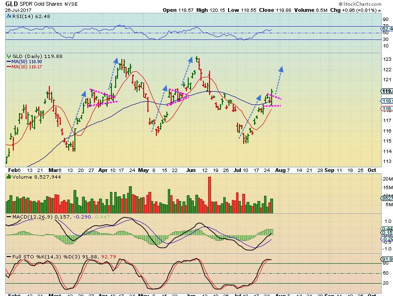Click the black line marker before MACD label
The width and height of the screenshot is (393, 296).
tap(9, 217)
